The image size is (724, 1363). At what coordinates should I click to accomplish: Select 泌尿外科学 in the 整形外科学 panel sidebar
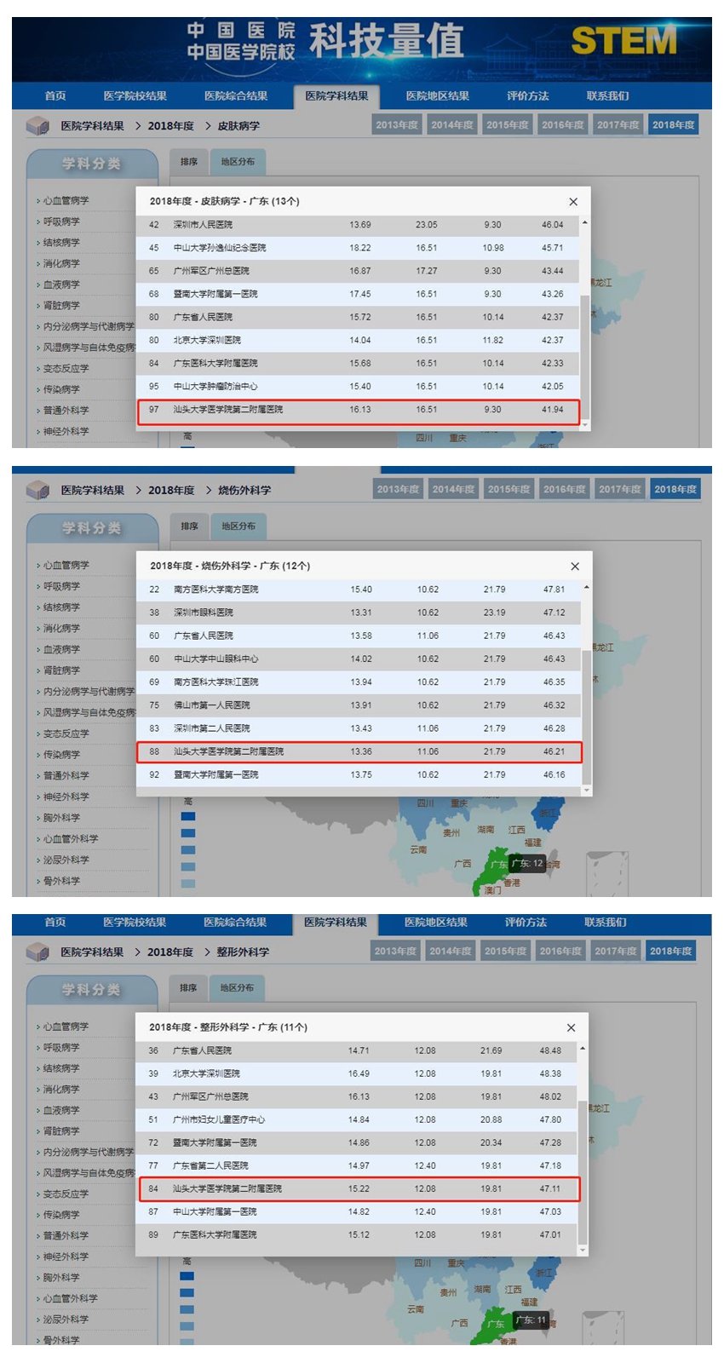[x=66, y=1320]
